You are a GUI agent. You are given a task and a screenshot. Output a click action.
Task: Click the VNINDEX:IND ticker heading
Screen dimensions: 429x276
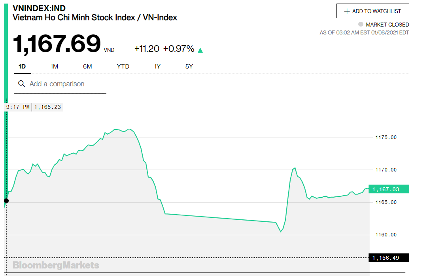(x=39, y=8)
